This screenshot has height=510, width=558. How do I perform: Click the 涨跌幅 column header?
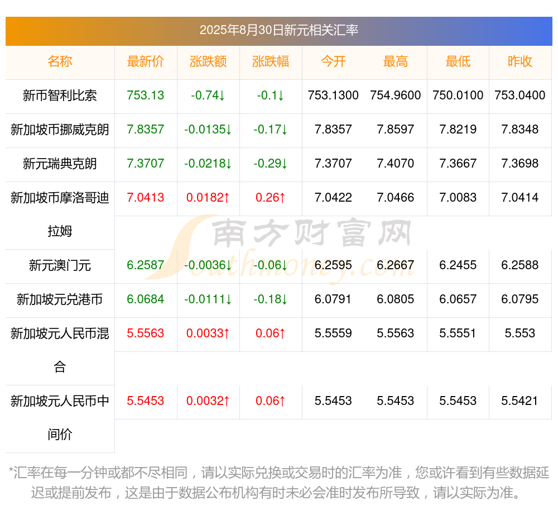coord(271,61)
